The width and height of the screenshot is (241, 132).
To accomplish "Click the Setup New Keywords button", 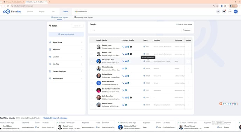I will [x=66, y=34].
